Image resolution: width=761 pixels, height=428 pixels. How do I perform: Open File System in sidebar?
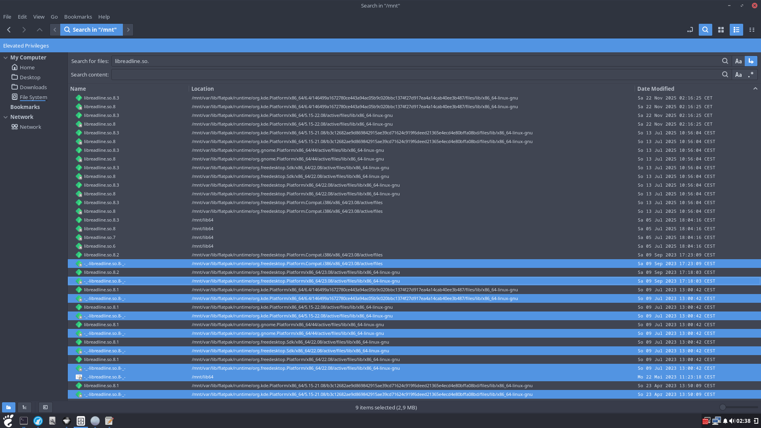pyautogui.click(x=33, y=97)
